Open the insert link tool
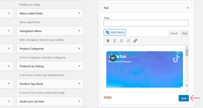 point(135,41)
